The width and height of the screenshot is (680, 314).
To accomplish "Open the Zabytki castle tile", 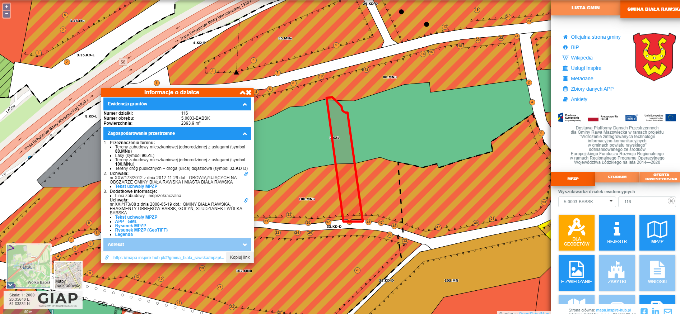I will tap(617, 272).
